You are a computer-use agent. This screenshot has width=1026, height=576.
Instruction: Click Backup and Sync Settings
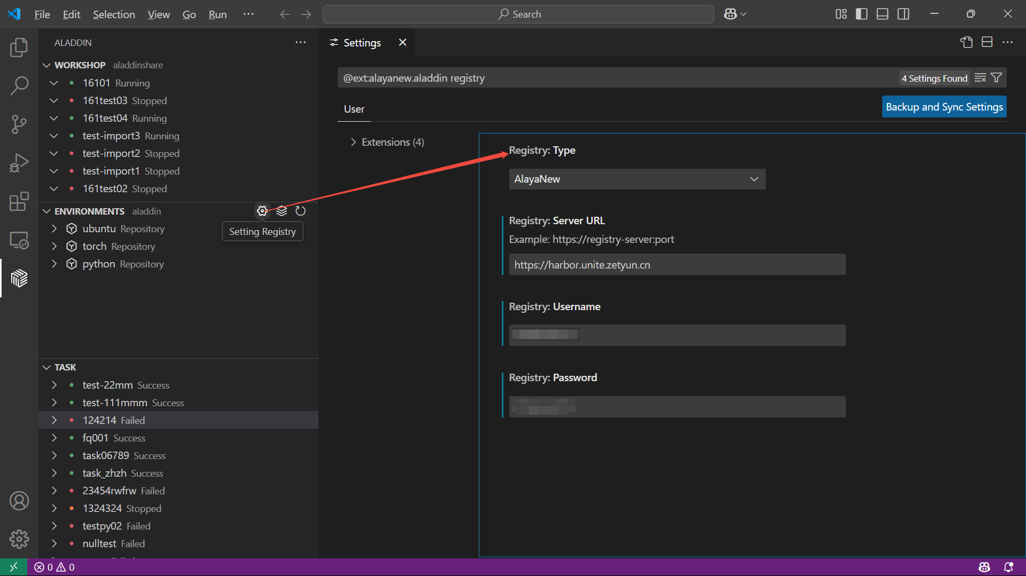(944, 106)
